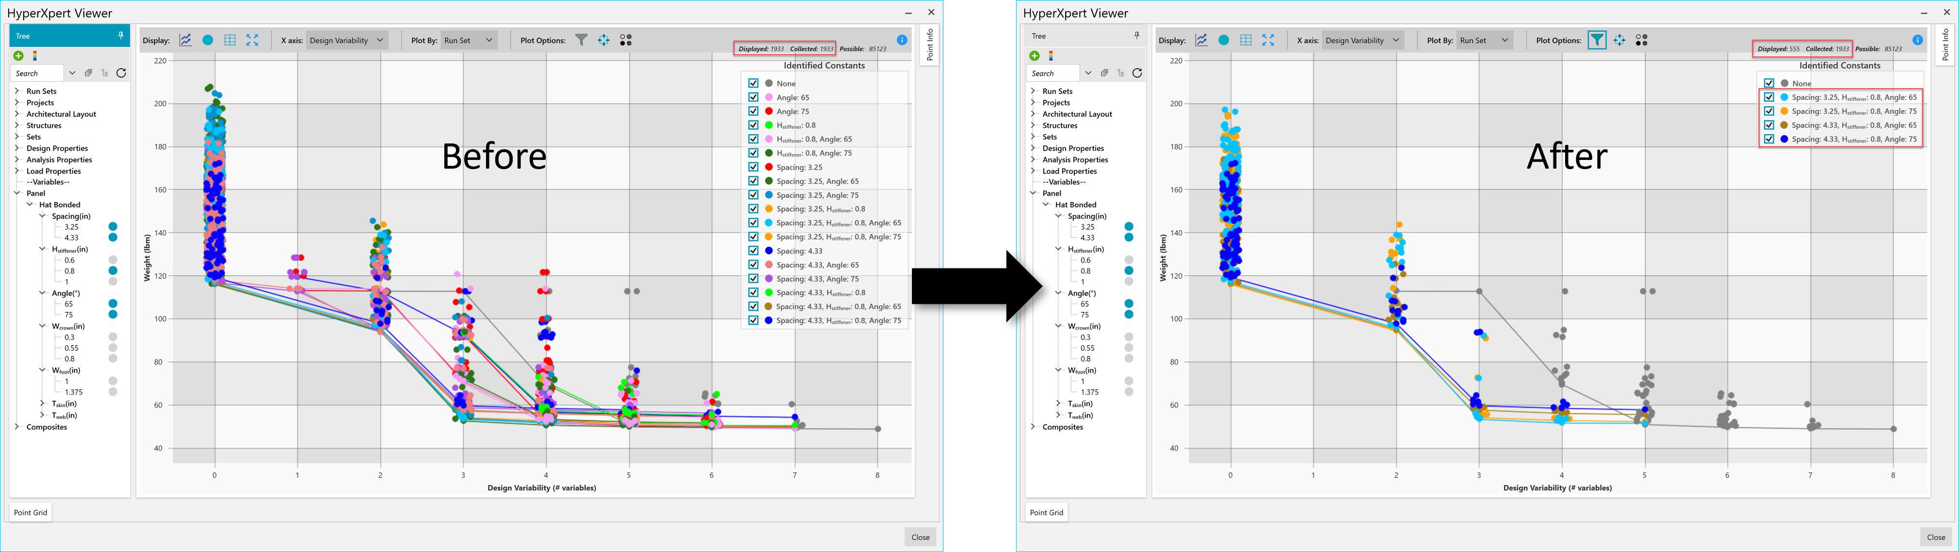Pin the Tree panel in the After window
The image size is (1959, 552).
pyautogui.click(x=1136, y=36)
